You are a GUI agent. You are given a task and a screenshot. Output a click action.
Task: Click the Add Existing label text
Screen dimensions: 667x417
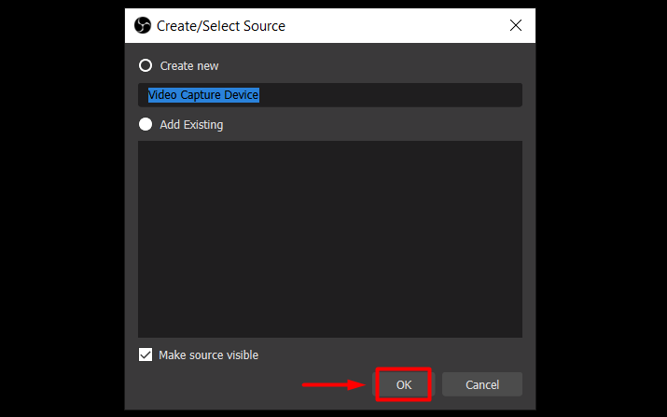[x=191, y=125]
